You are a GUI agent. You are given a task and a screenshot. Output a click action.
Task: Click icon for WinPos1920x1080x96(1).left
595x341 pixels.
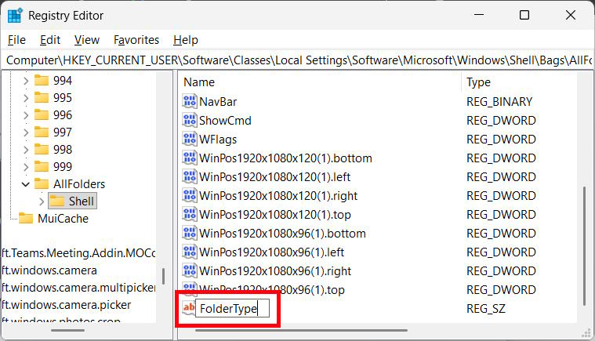[x=190, y=252]
